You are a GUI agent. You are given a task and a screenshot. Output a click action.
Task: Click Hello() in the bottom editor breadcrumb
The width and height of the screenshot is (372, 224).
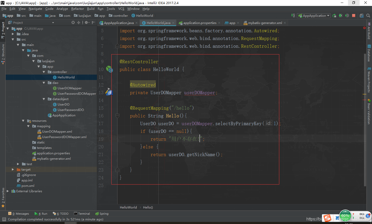[x=148, y=207]
